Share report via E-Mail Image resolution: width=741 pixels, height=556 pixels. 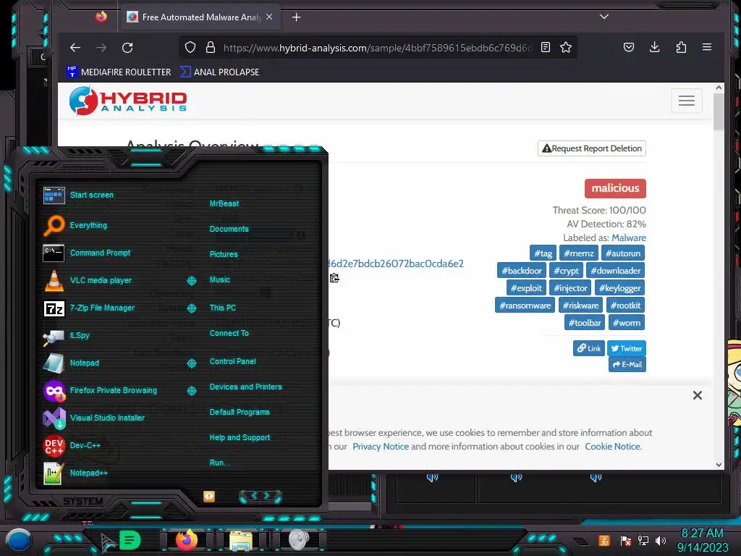(x=627, y=365)
